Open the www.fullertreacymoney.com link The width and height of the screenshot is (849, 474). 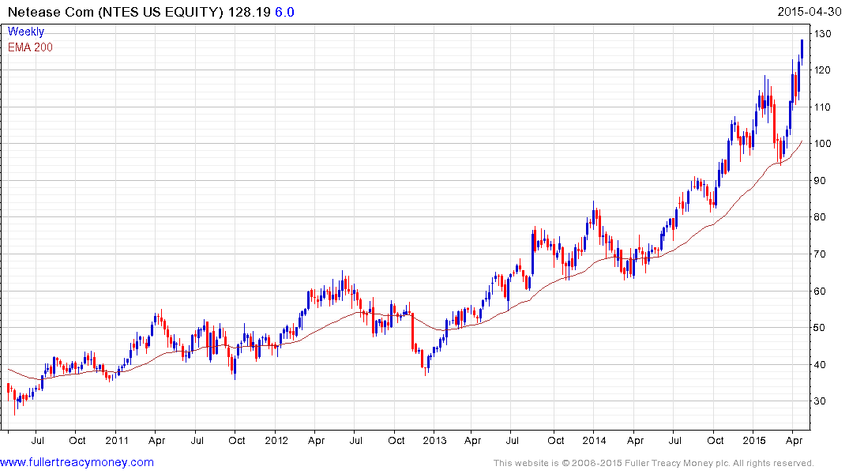pos(77,462)
